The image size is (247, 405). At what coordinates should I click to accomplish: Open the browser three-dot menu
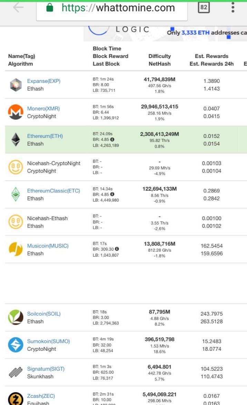233,8
